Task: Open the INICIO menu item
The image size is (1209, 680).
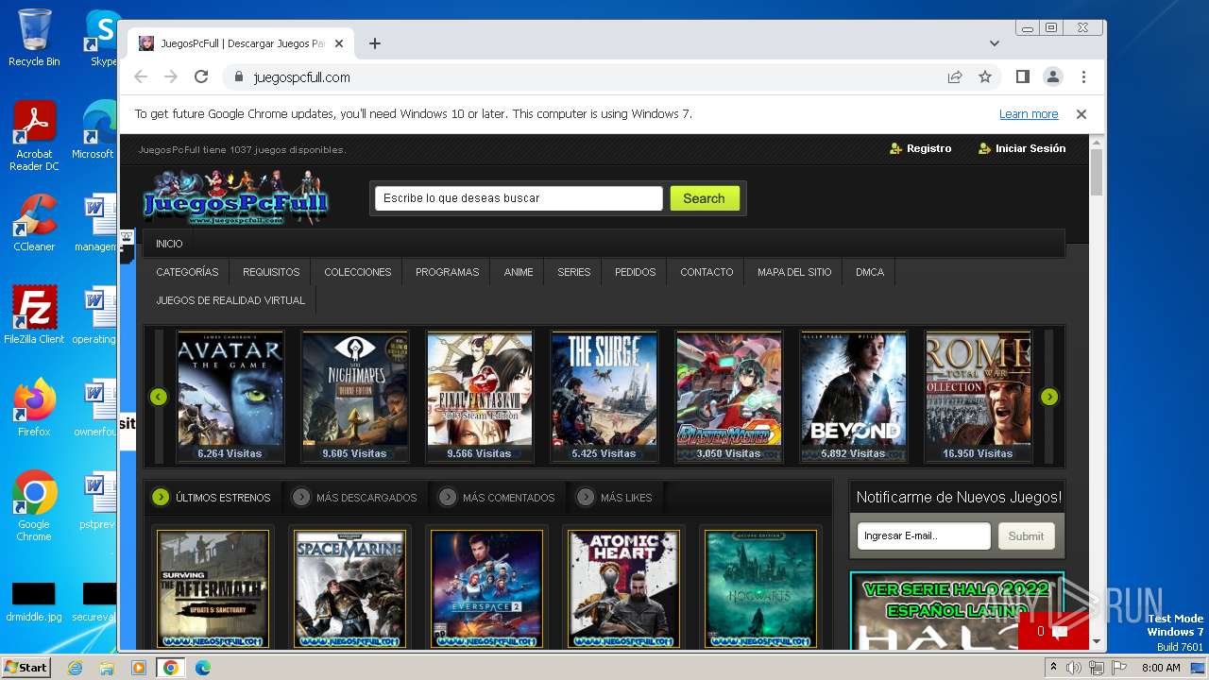Action: 170,244
